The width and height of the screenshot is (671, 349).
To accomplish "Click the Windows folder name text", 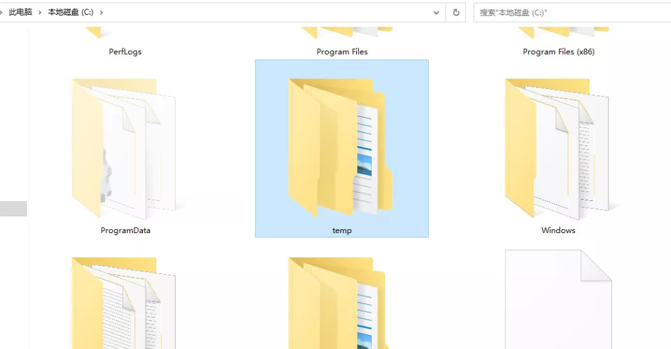I will (x=558, y=230).
